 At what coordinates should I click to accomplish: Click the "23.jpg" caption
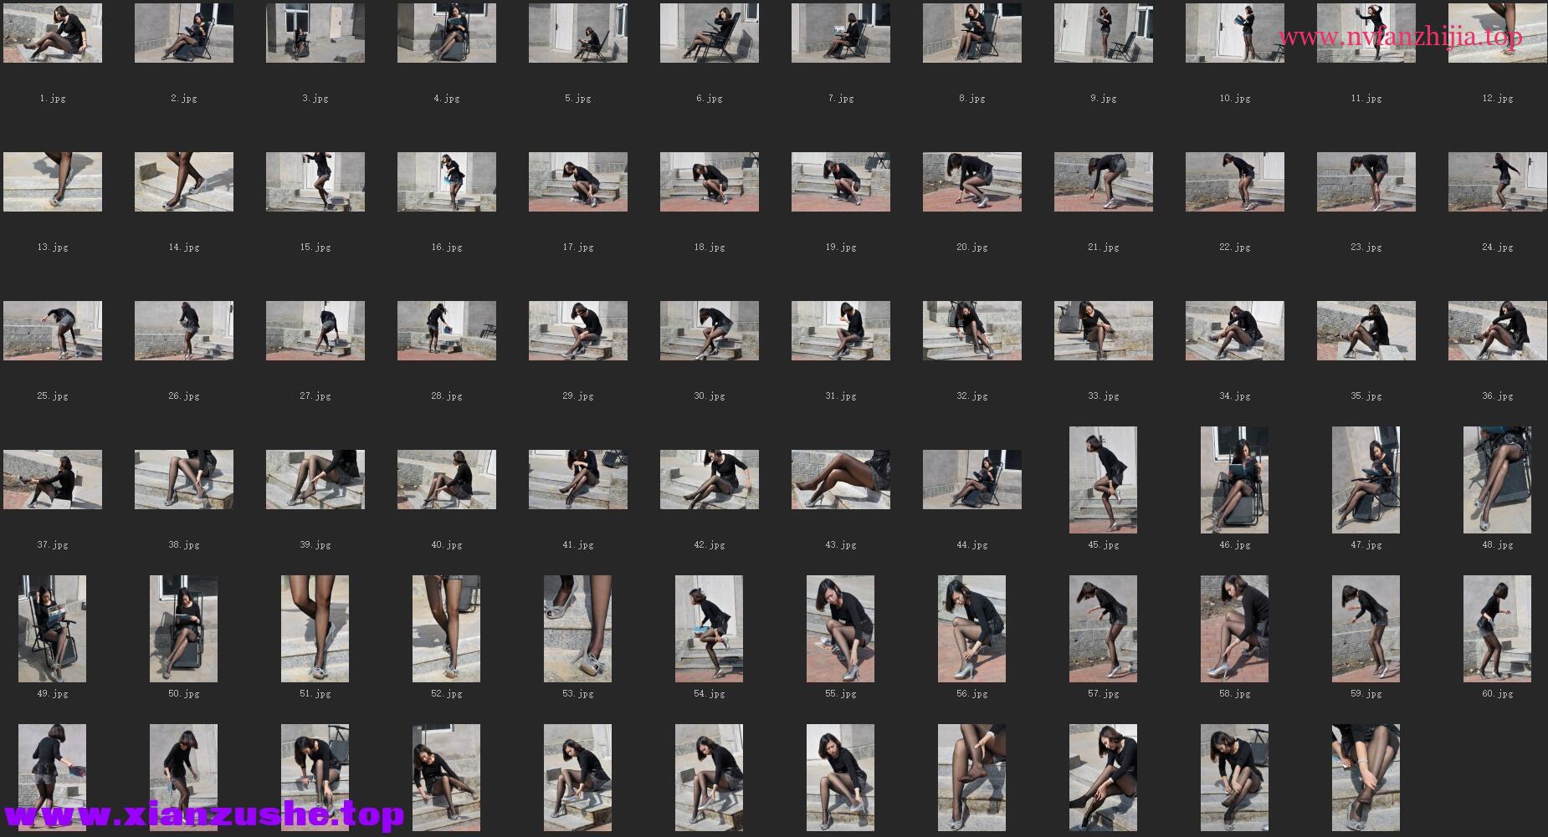pyautogui.click(x=1366, y=248)
